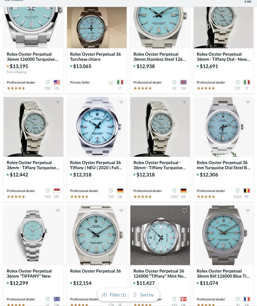Click Belgian flag on $12,306 listing

(247, 191)
